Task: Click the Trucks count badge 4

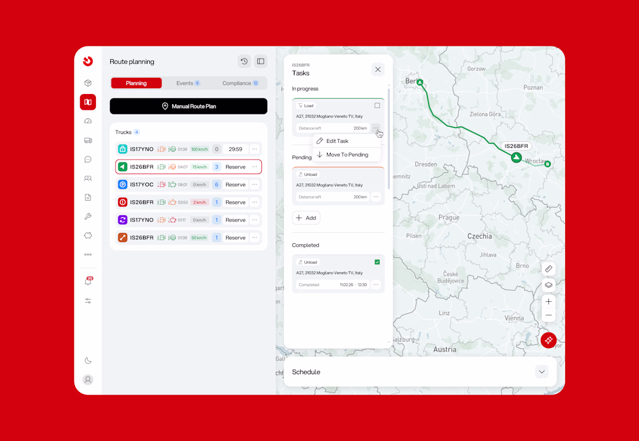Action: (137, 132)
